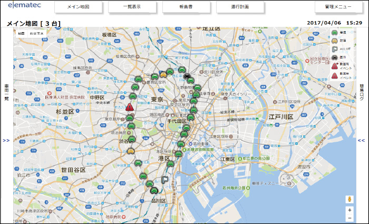This screenshot has height=224, width=369.
Task: Select the 地図 map view type
Action: pos(21,33)
